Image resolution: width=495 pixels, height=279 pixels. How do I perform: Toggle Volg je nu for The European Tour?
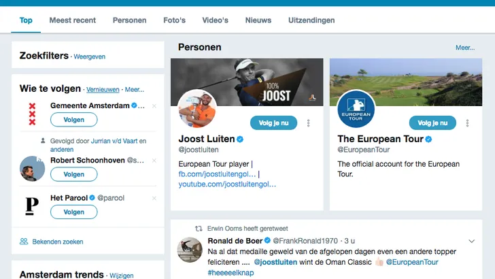pyautogui.click(x=432, y=123)
